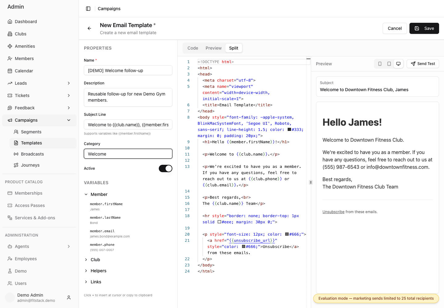Click the Subject Line input field

click(x=128, y=124)
